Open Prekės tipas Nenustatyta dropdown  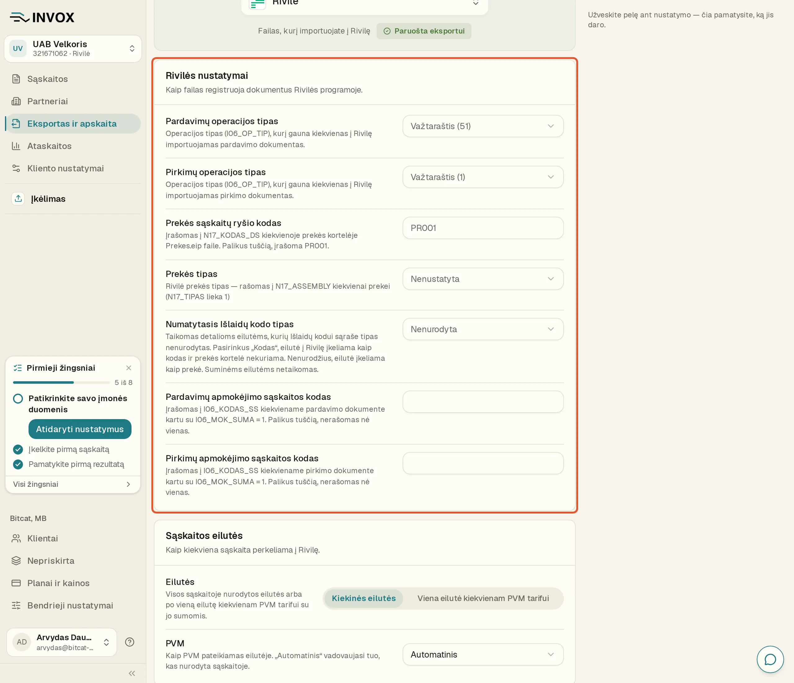(483, 279)
